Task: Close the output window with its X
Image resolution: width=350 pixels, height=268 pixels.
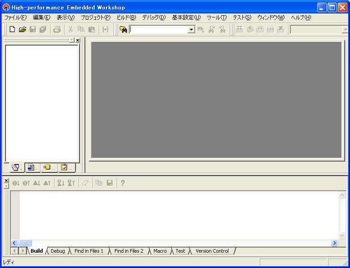Action: click(6, 180)
